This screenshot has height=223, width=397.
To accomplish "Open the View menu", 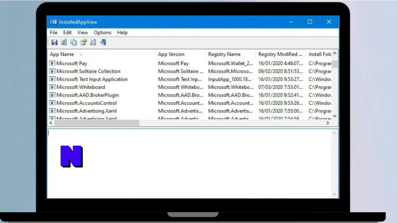I will pos(83,33).
